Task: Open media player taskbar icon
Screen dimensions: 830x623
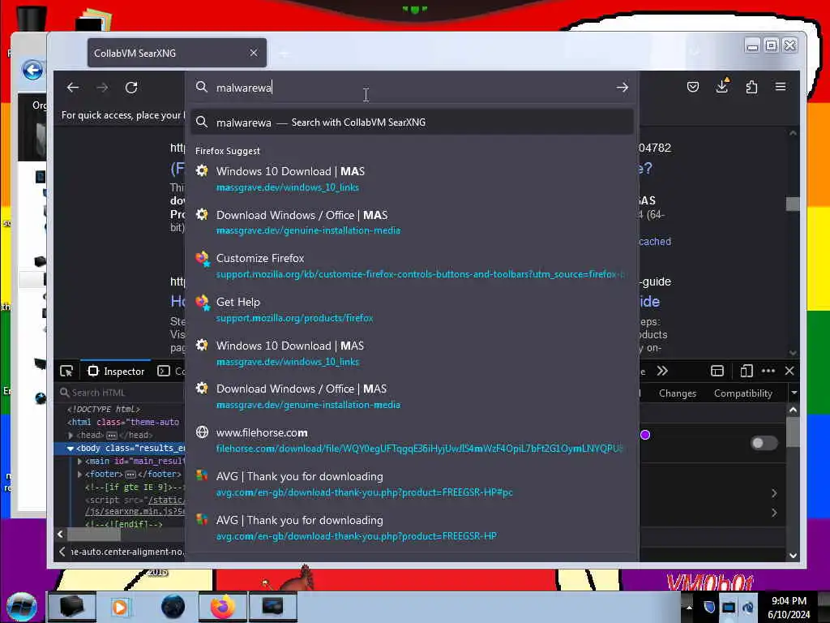Action: [120, 607]
